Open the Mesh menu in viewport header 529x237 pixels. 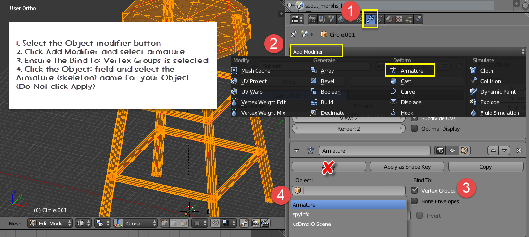point(15,224)
